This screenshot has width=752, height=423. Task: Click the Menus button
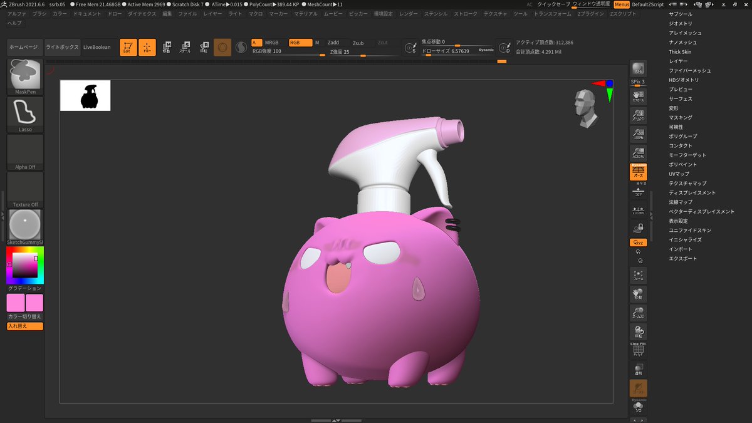(x=622, y=4)
